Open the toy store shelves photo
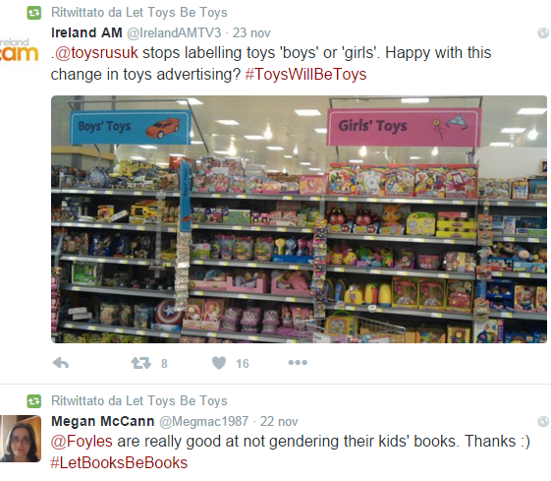The height and width of the screenshot is (481, 551). (x=299, y=219)
